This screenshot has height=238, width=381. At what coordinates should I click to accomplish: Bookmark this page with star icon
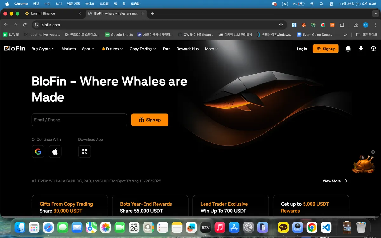(x=281, y=25)
